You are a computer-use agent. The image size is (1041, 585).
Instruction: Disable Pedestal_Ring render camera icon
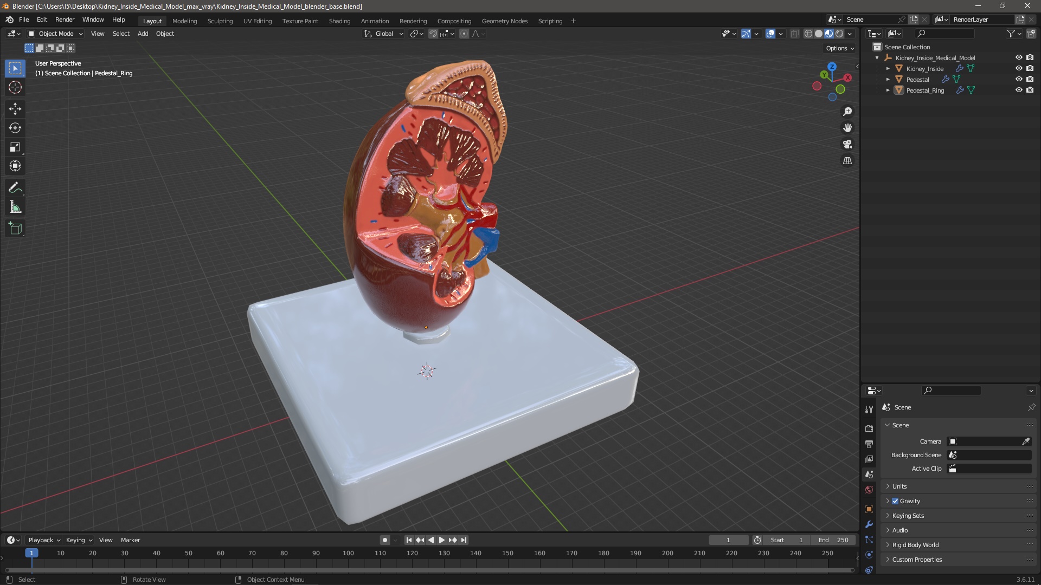(x=1030, y=90)
